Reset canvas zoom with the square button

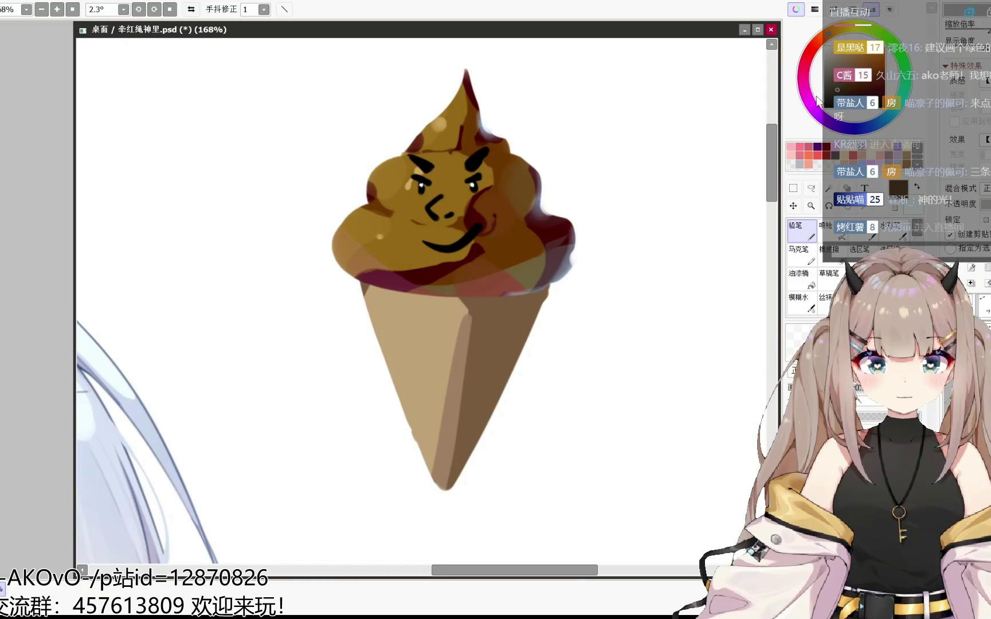pyautogui.click(x=72, y=9)
